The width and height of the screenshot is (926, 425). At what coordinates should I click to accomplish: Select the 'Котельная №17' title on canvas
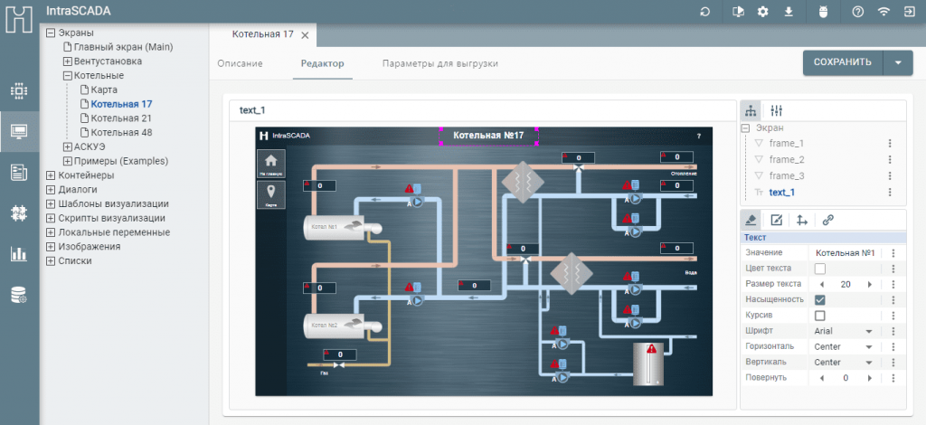pyautogui.click(x=488, y=136)
